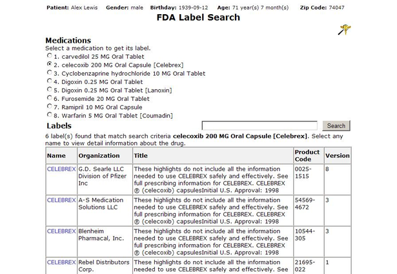Viewport: 397px width, 274px height.
Task: Click version 1 cell in Rebel Distributors row
Action: click(338, 266)
